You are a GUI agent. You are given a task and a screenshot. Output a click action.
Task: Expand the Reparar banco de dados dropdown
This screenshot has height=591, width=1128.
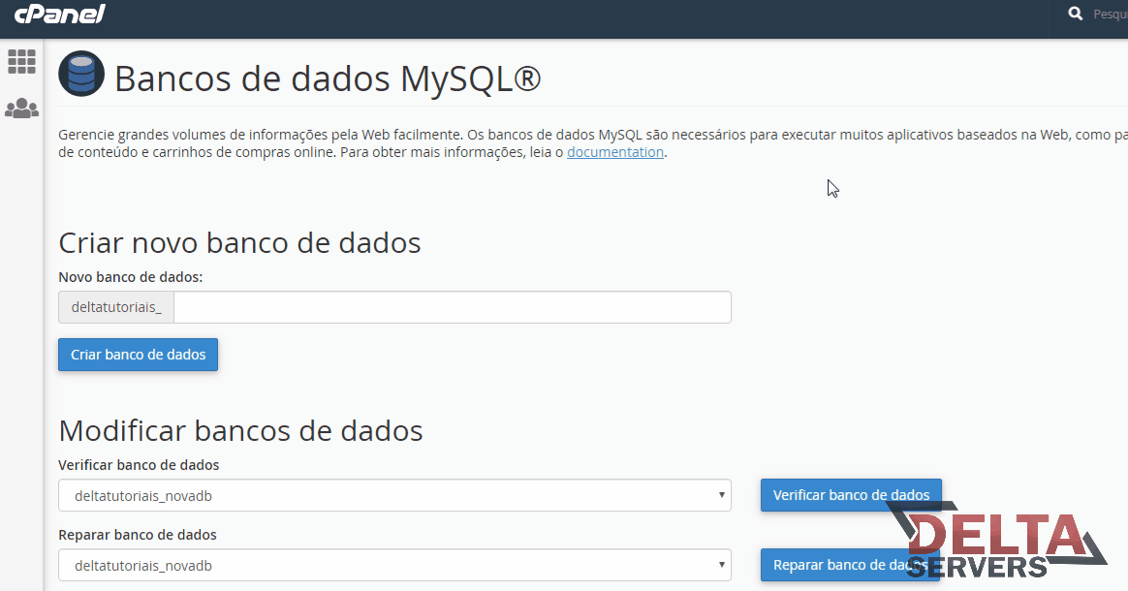(x=394, y=565)
